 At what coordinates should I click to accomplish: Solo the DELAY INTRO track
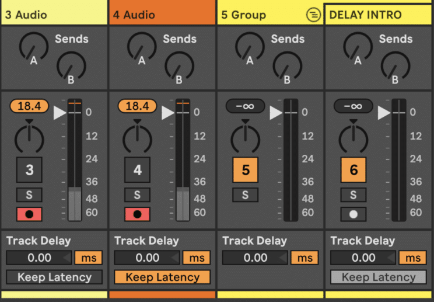pyautogui.click(x=353, y=195)
